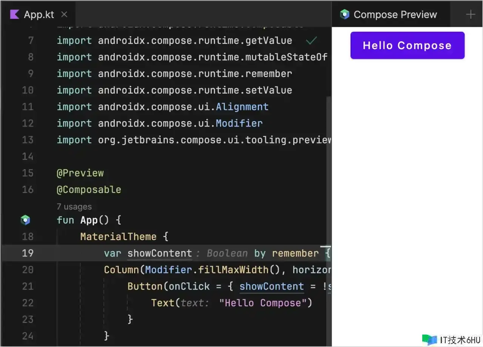Image resolution: width=483 pixels, height=347 pixels.
Task: Click the Alignment class in the import
Action: click(x=242, y=107)
